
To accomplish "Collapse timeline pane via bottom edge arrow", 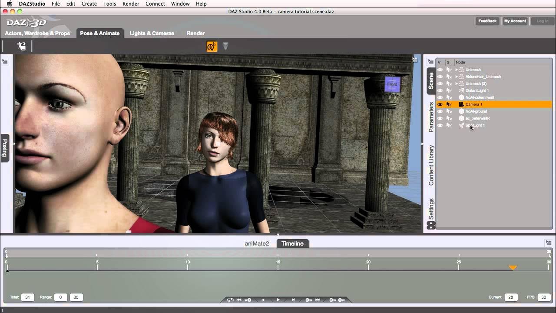I will (x=278, y=235).
